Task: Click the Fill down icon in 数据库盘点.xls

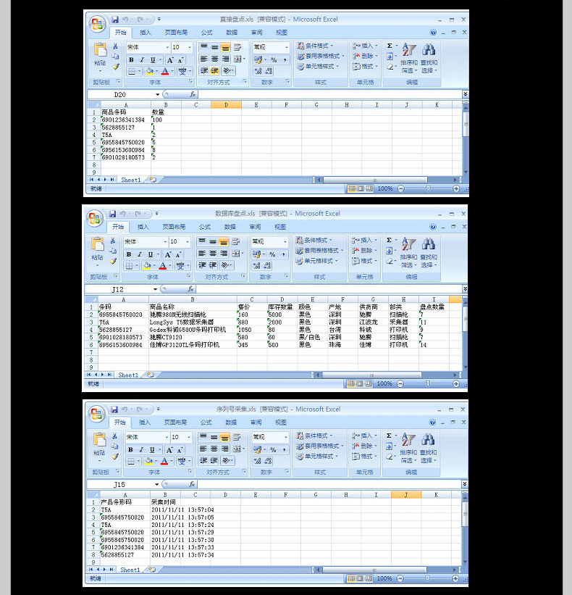Action: [x=390, y=251]
